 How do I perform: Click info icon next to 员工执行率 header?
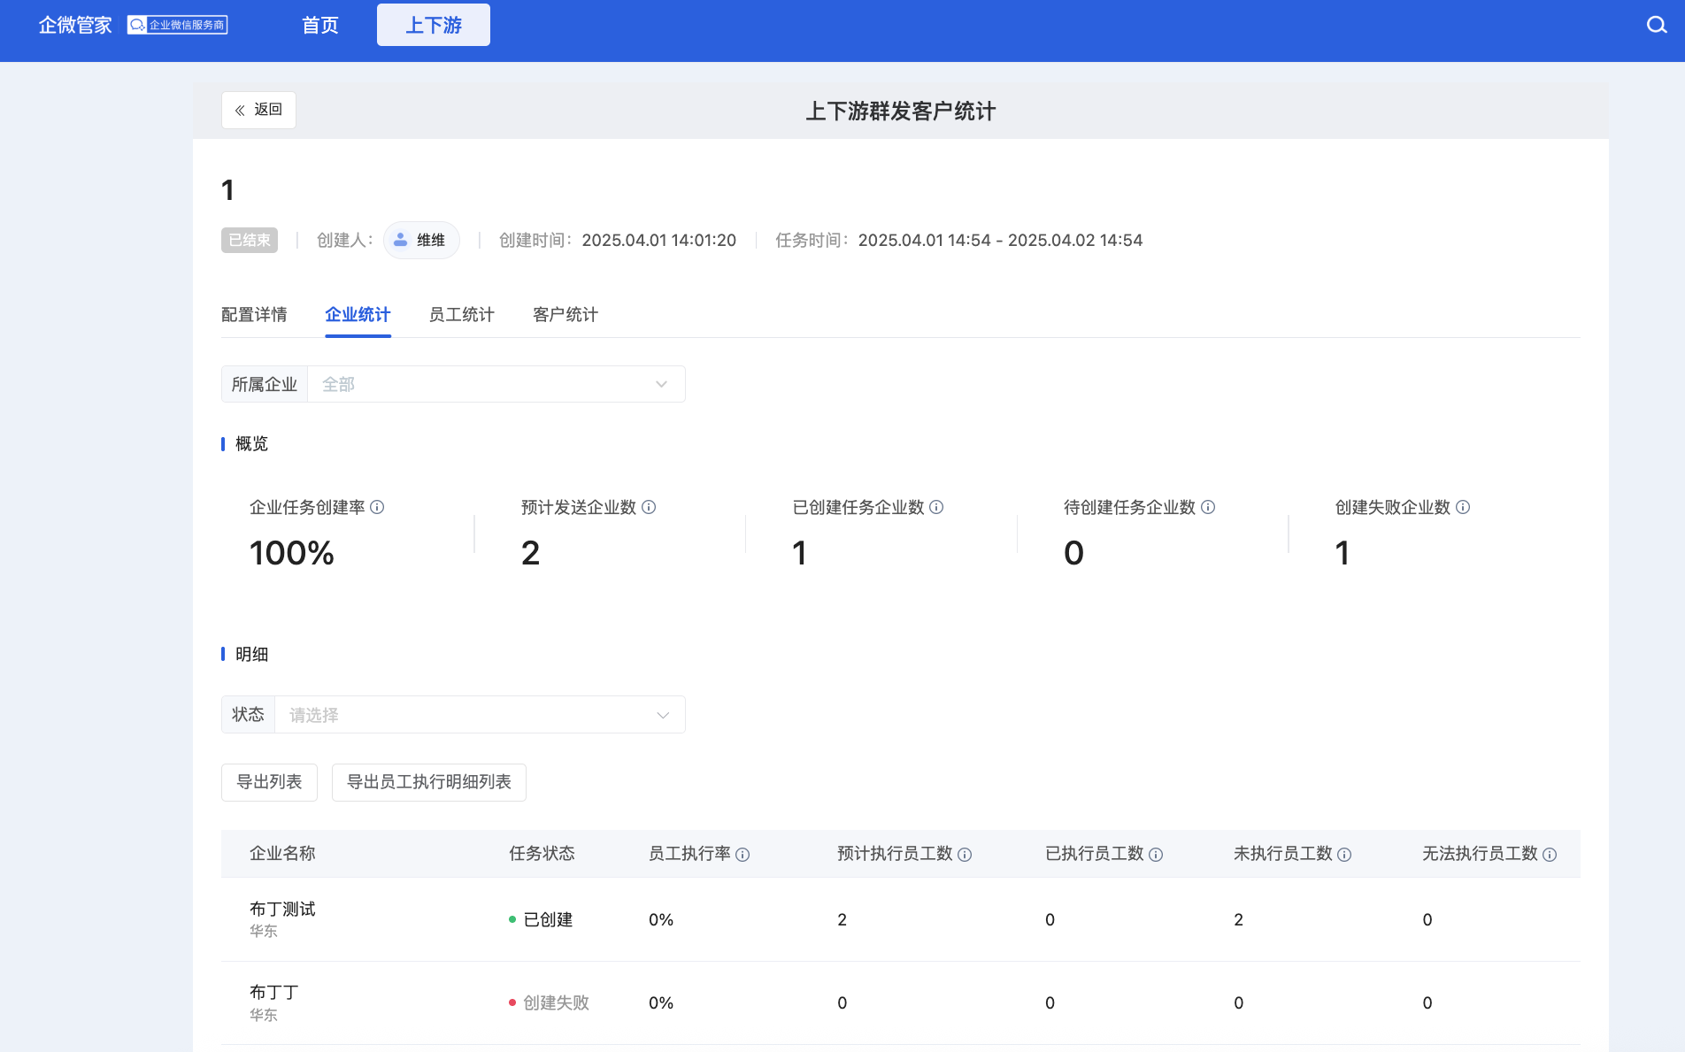(x=742, y=855)
